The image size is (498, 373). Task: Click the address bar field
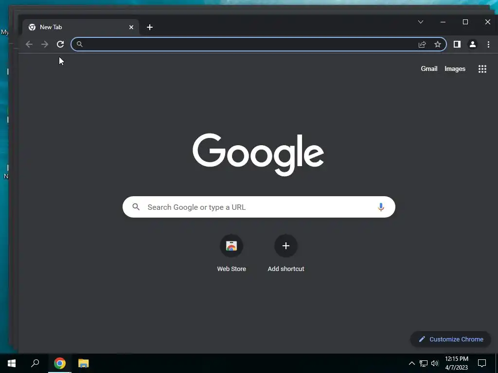(x=259, y=44)
